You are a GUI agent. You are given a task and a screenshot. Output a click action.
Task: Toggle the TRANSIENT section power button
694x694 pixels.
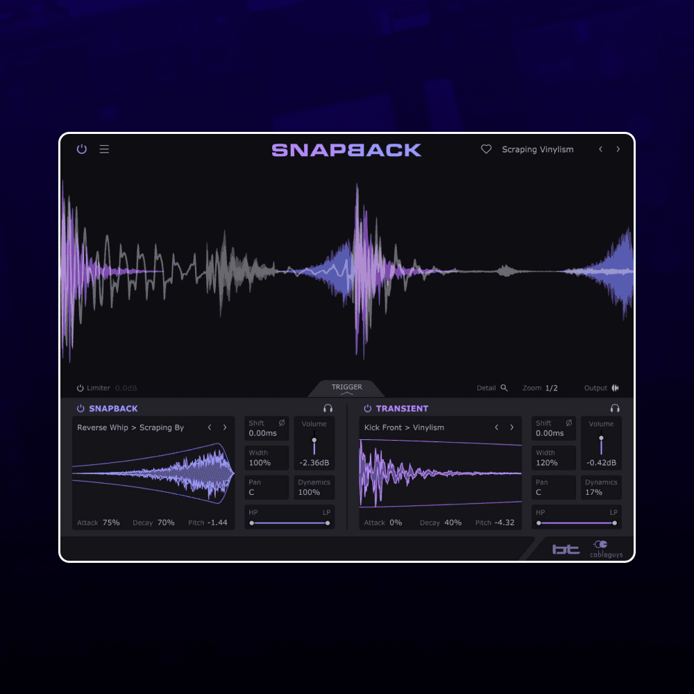[x=367, y=409]
